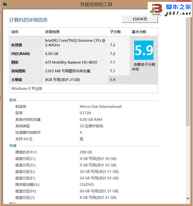The image size is (193, 206).
Task: Click the 处理器 row label
Action: point(16,45)
